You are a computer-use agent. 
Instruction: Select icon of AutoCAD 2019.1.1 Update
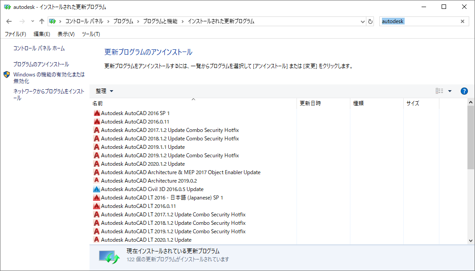[97, 147]
